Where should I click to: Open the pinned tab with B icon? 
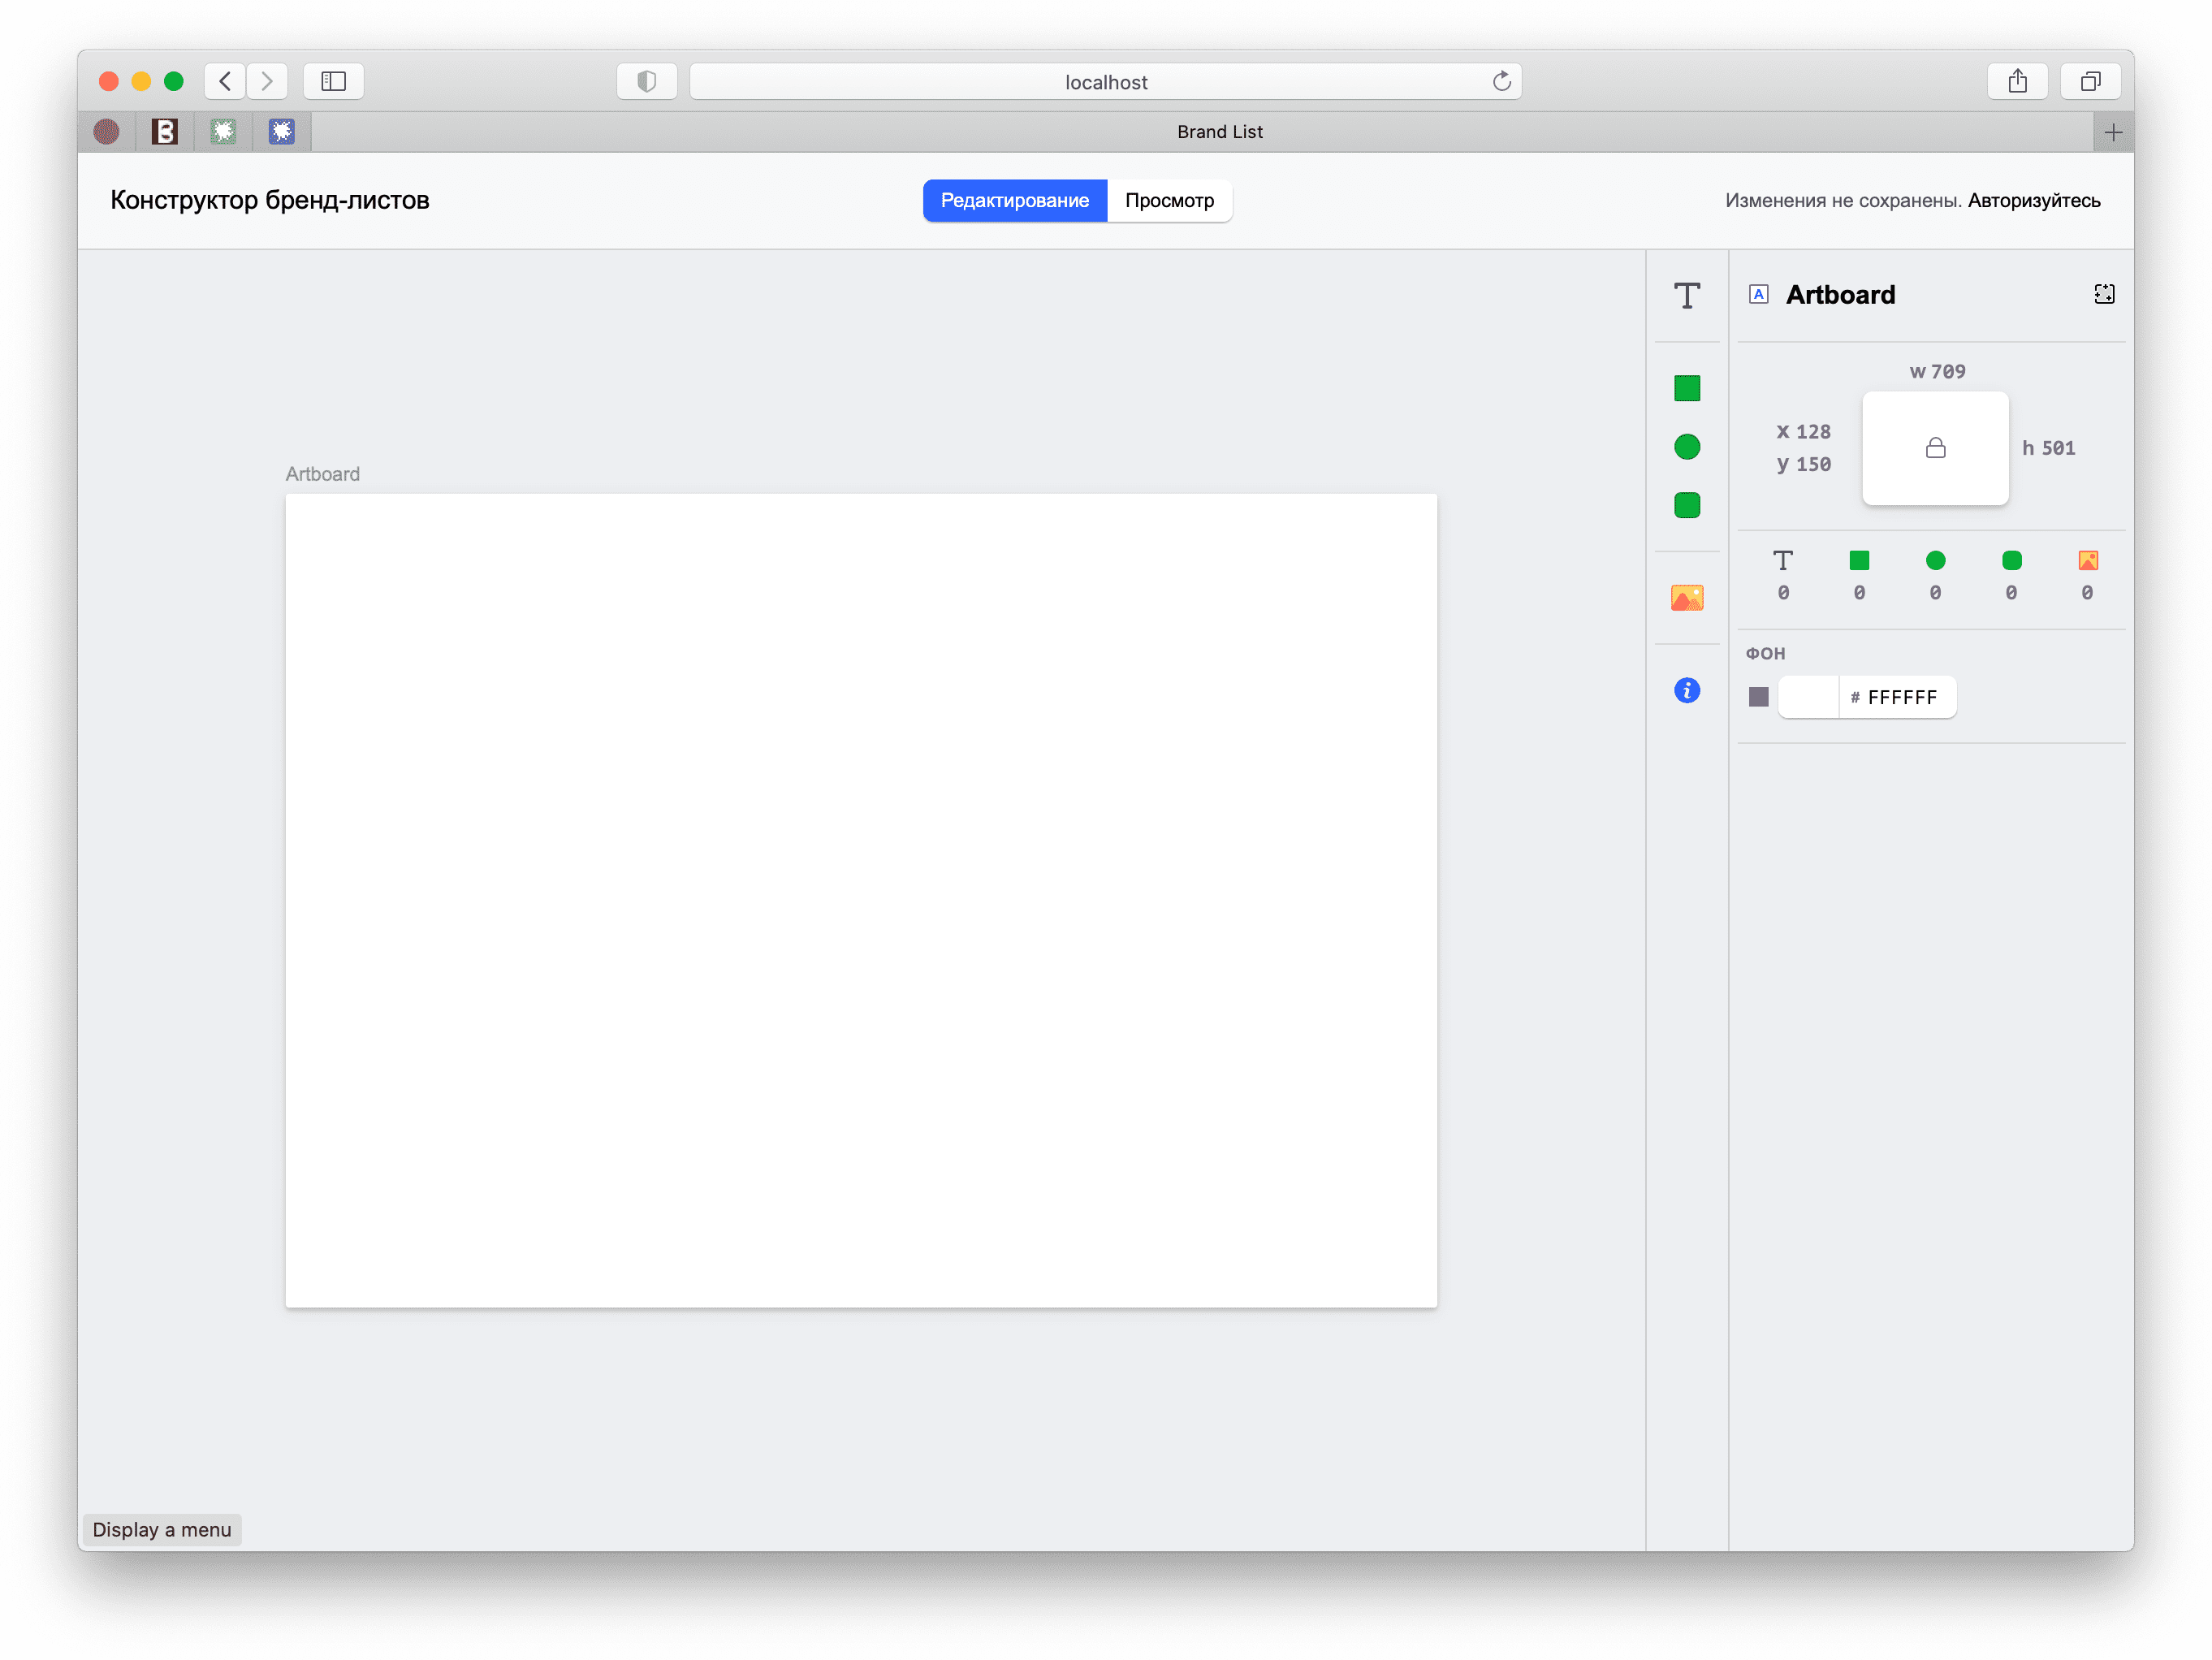(164, 132)
